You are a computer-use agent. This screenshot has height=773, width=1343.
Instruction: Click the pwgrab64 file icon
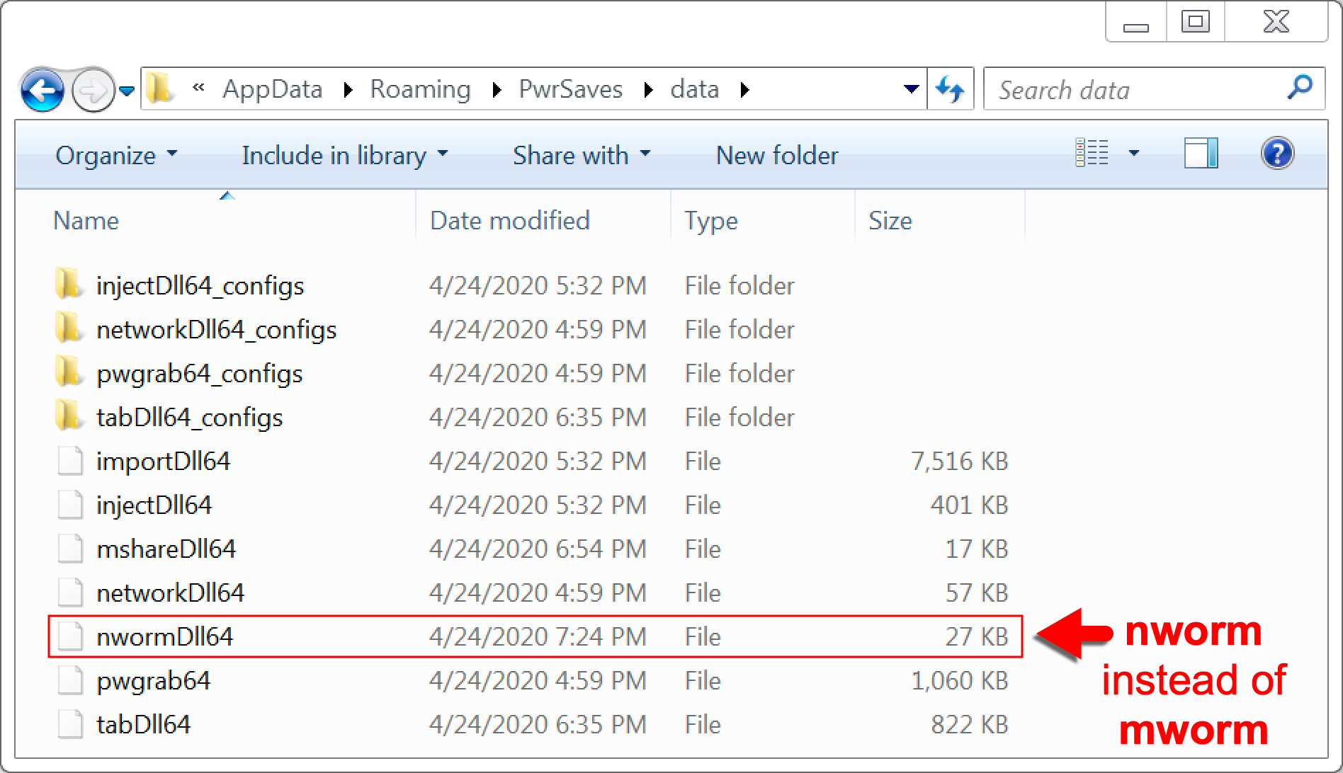point(69,680)
